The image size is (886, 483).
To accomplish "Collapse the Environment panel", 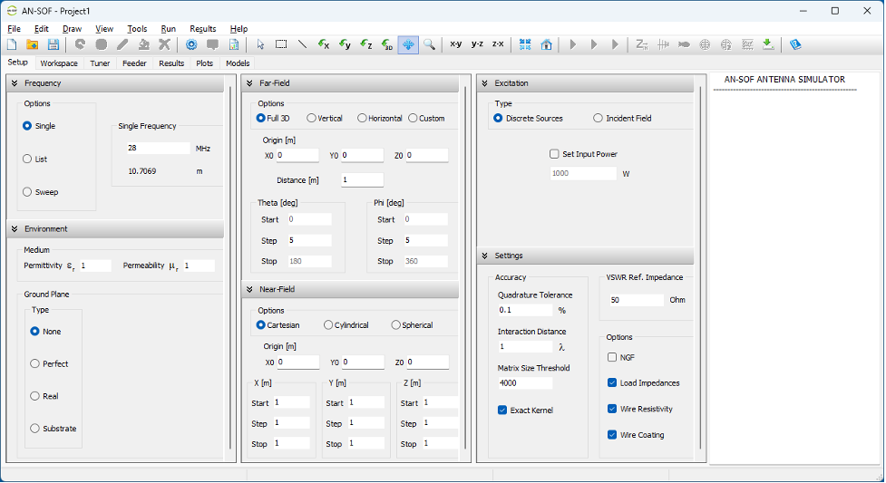I will (x=15, y=228).
